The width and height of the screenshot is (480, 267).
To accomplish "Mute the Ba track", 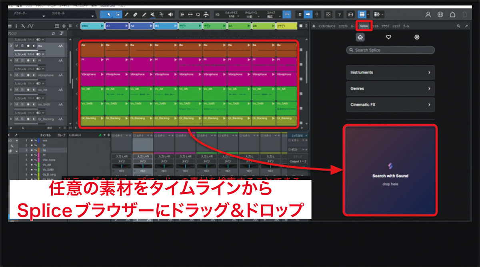I will (17, 46).
